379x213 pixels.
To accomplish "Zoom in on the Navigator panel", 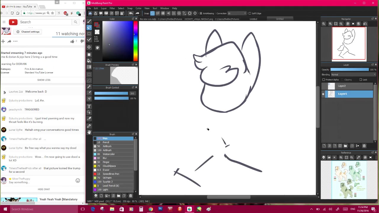I will (330, 24).
